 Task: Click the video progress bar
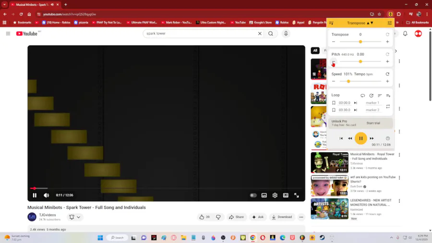click(x=166, y=188)
